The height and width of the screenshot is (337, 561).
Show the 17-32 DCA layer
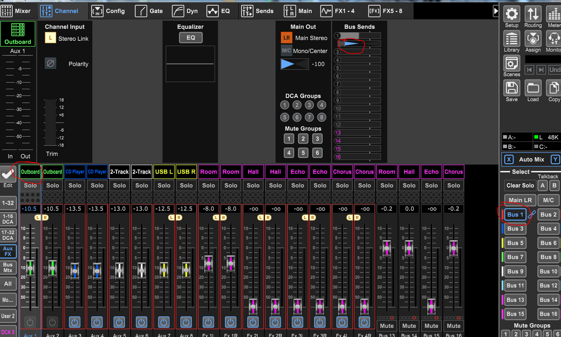tap(8, 235)
